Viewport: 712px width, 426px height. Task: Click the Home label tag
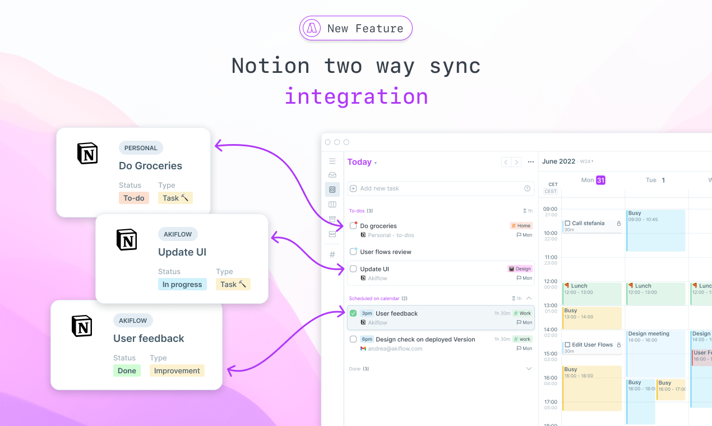click(521, 226)
